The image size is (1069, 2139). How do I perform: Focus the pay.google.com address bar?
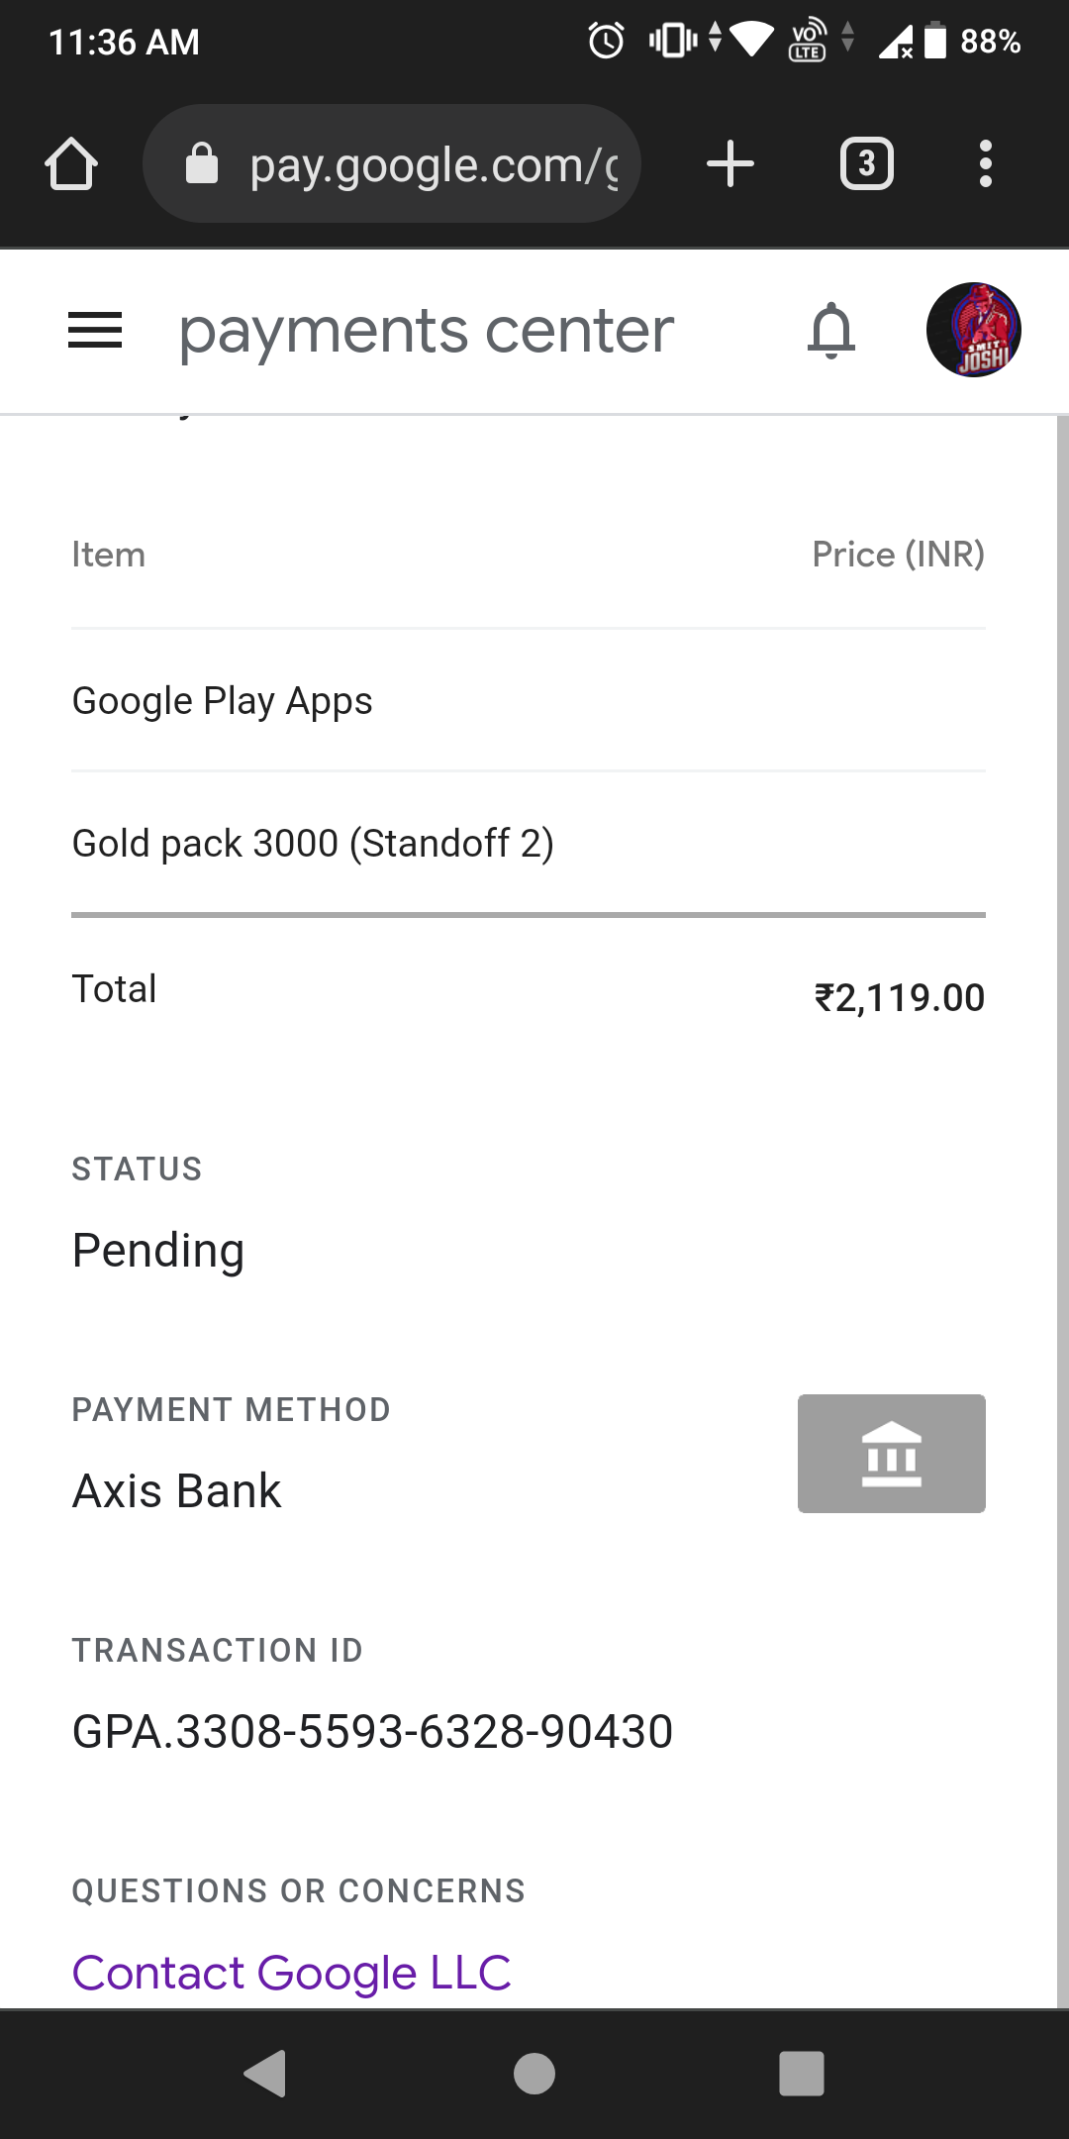coord(392,163)
